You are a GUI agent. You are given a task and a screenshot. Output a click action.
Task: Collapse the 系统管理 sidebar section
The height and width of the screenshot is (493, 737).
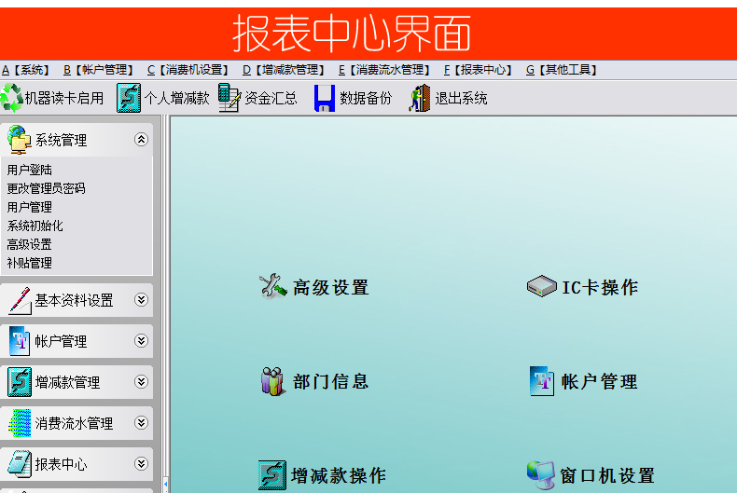141,140
